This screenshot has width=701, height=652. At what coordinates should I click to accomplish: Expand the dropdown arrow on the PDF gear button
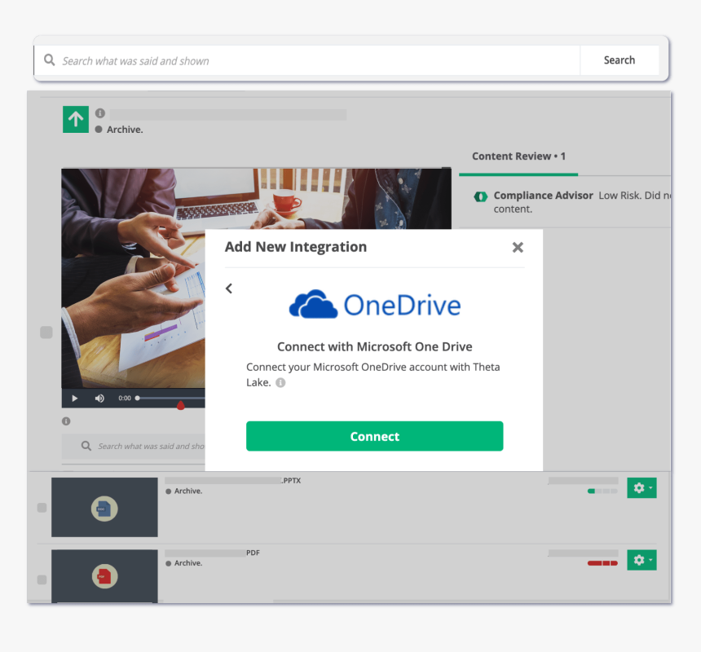[x=650, y=560]
